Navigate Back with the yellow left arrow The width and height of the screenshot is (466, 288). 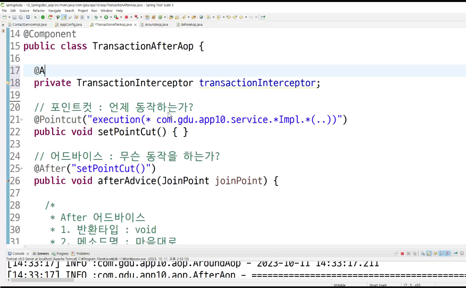(x=241, y=17)
